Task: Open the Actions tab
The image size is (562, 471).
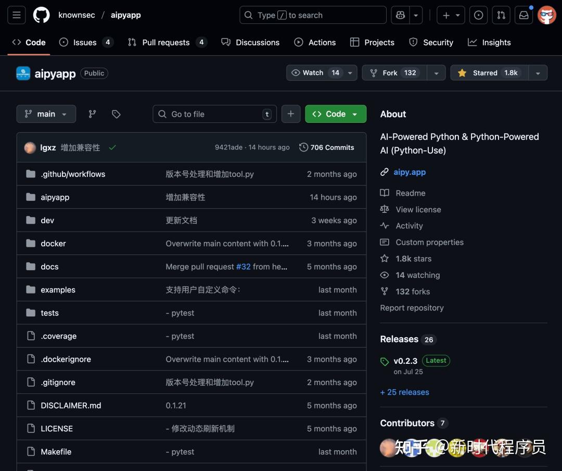Action: coord(315,42)
